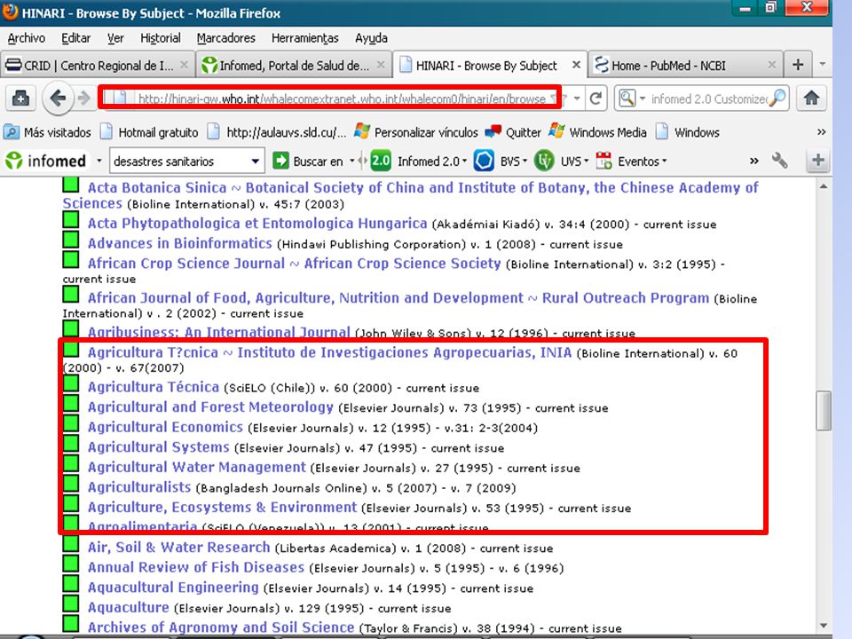The height and width of the screenshot is (639, 852).
Task: Open the Archivo menu
Action: (26, 38)
